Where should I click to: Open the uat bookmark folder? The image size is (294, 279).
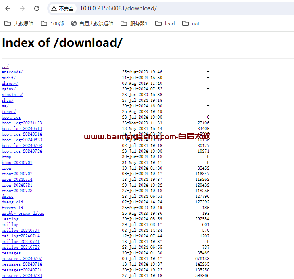(191, 24)
